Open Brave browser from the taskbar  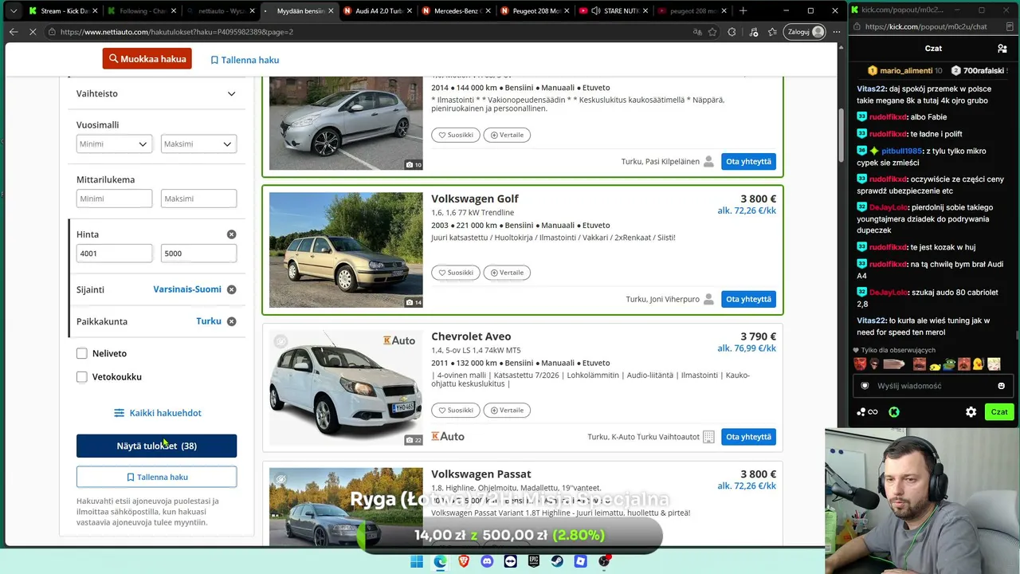point(464,561)
